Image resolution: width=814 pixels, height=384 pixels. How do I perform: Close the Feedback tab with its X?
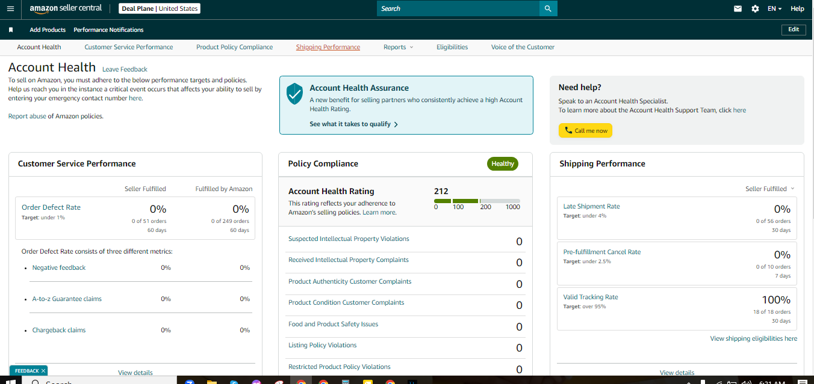[x=43, y=371]
